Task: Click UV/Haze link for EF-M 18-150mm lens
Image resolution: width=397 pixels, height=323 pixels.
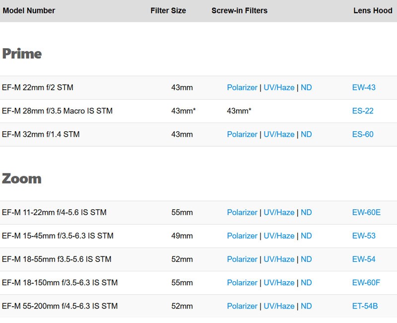Action: click(278, 282)
